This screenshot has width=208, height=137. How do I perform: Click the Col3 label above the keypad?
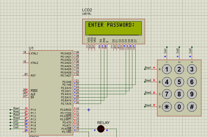[x=190, y=51]
